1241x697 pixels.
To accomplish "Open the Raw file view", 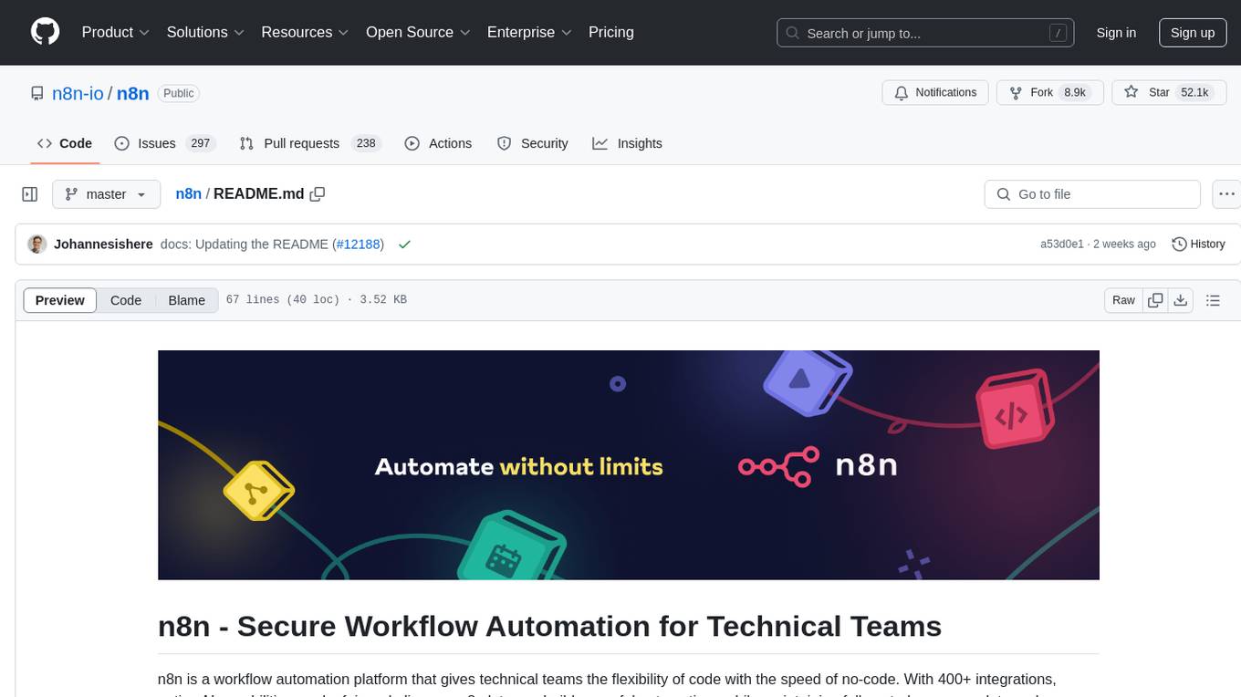I will (x=1123, y=300).
